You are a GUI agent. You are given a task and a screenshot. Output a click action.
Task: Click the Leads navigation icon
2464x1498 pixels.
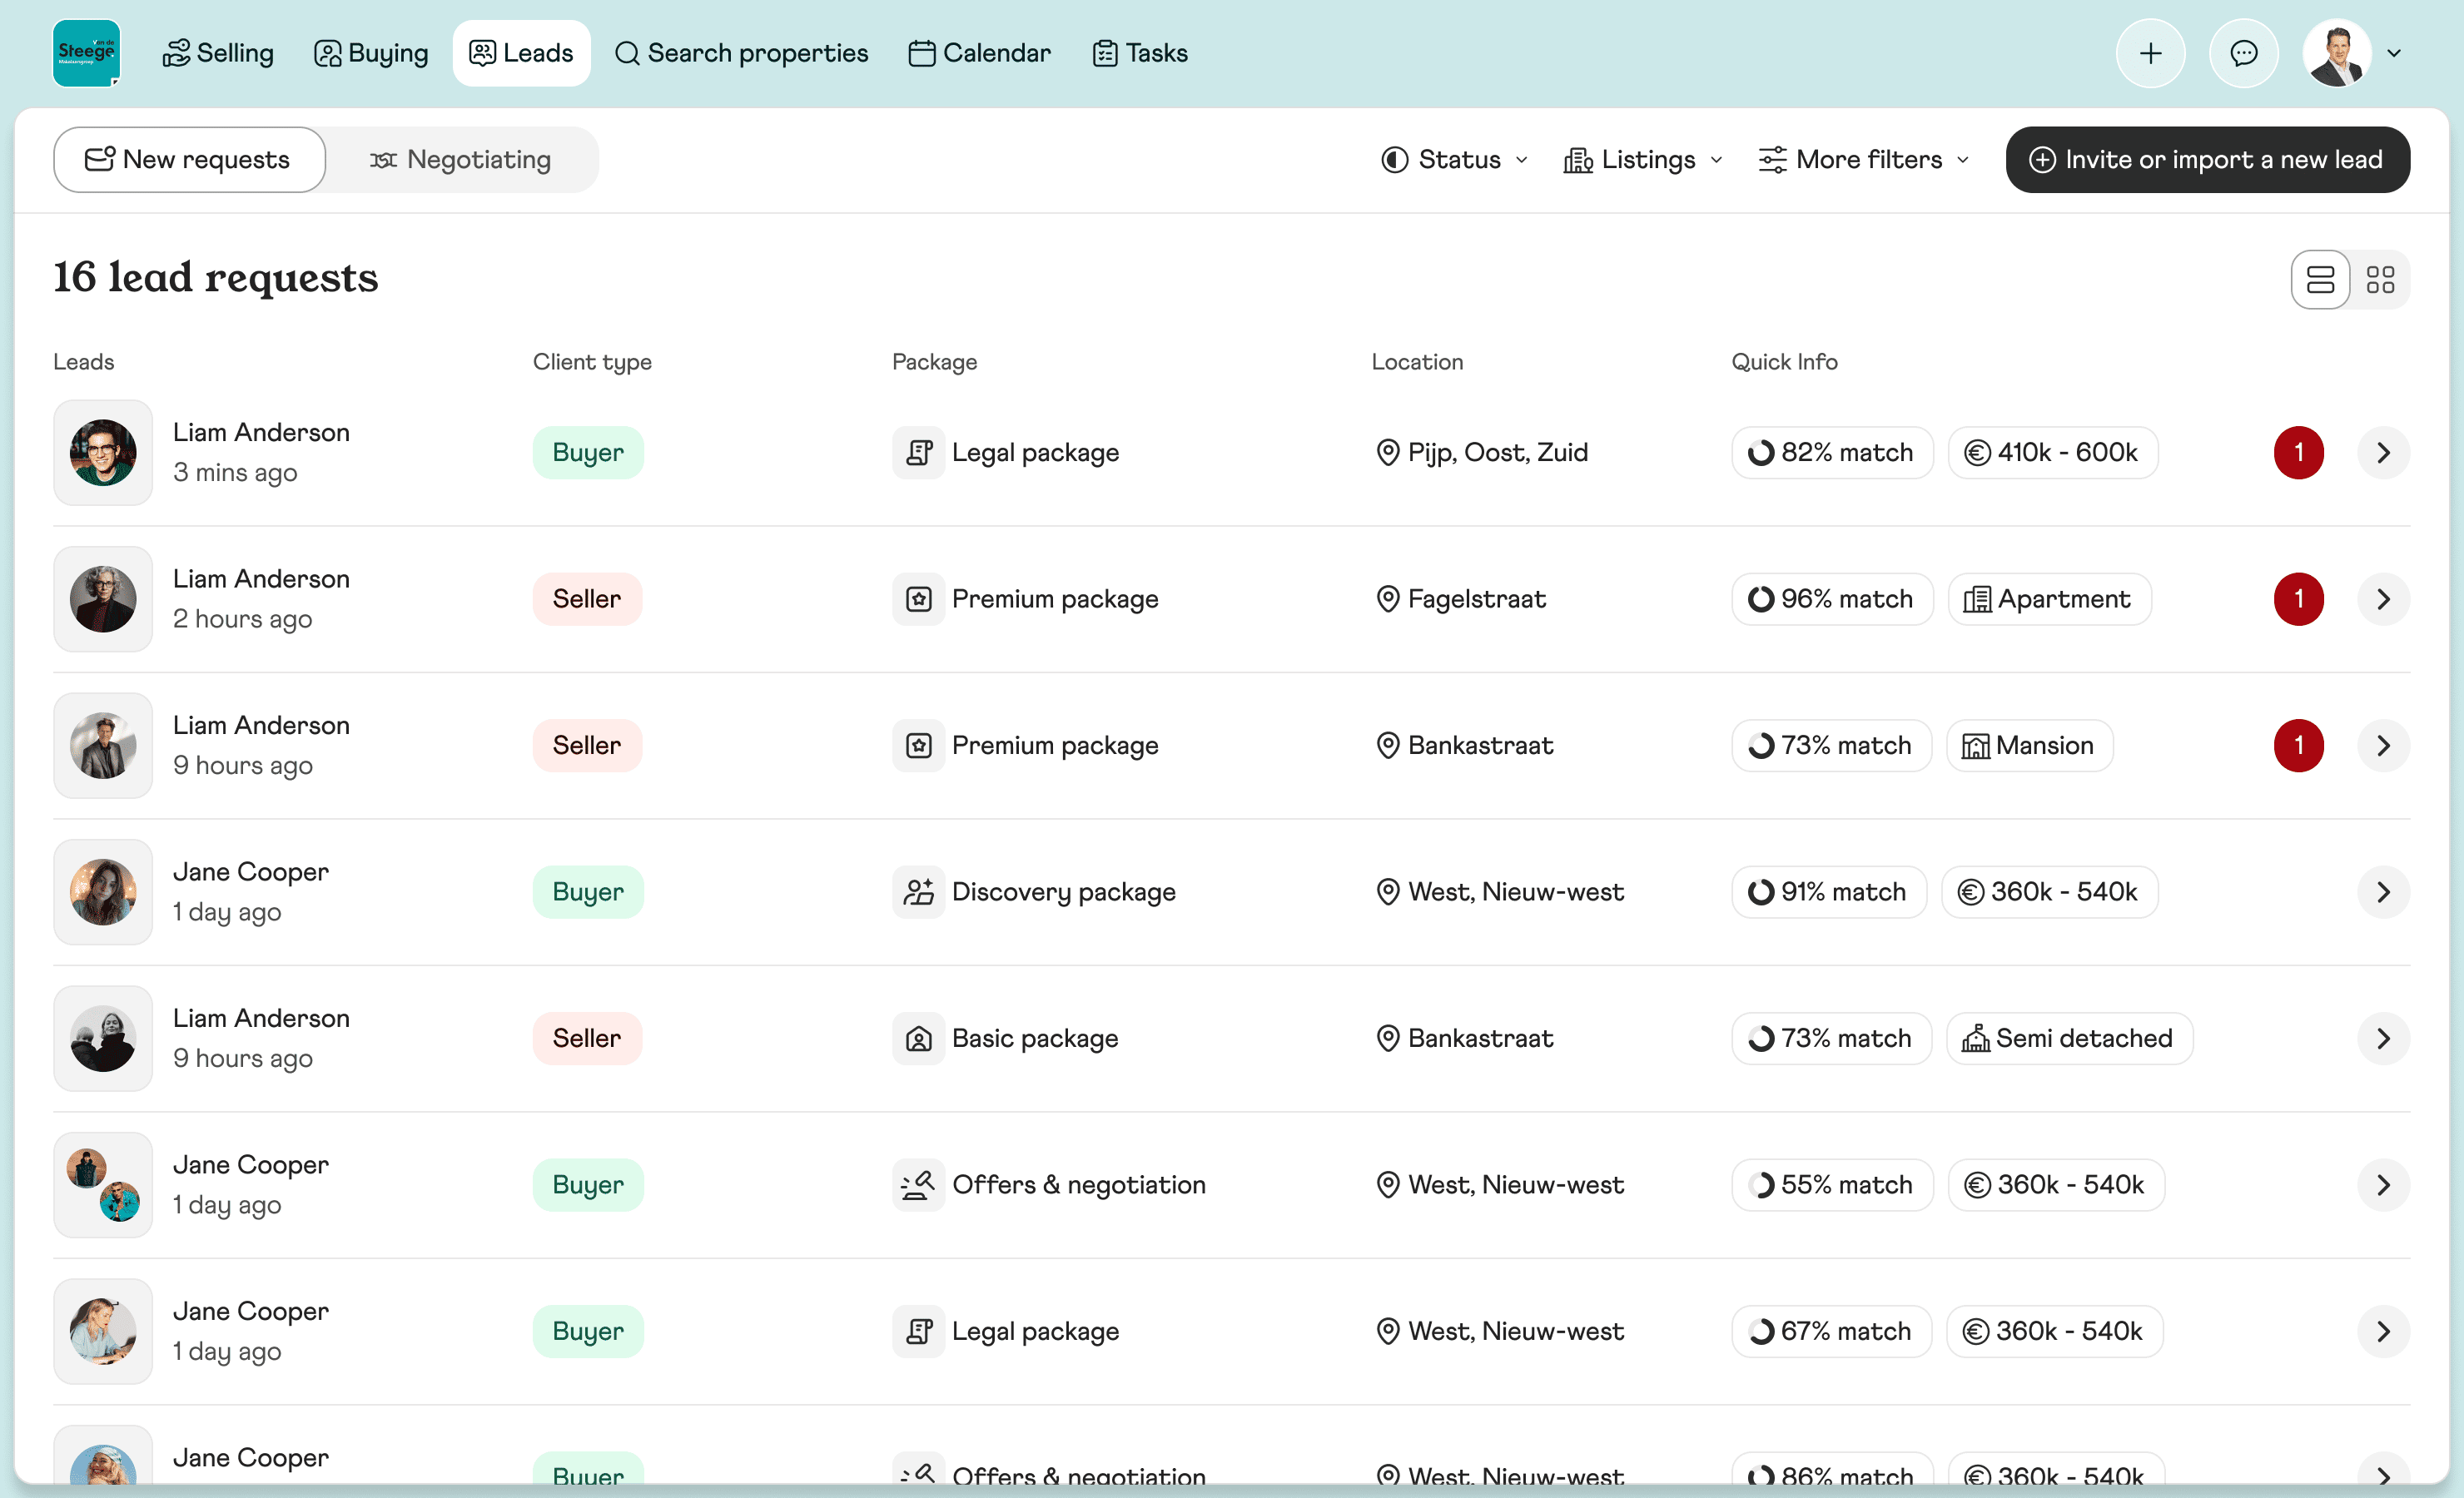click(482, 53)
